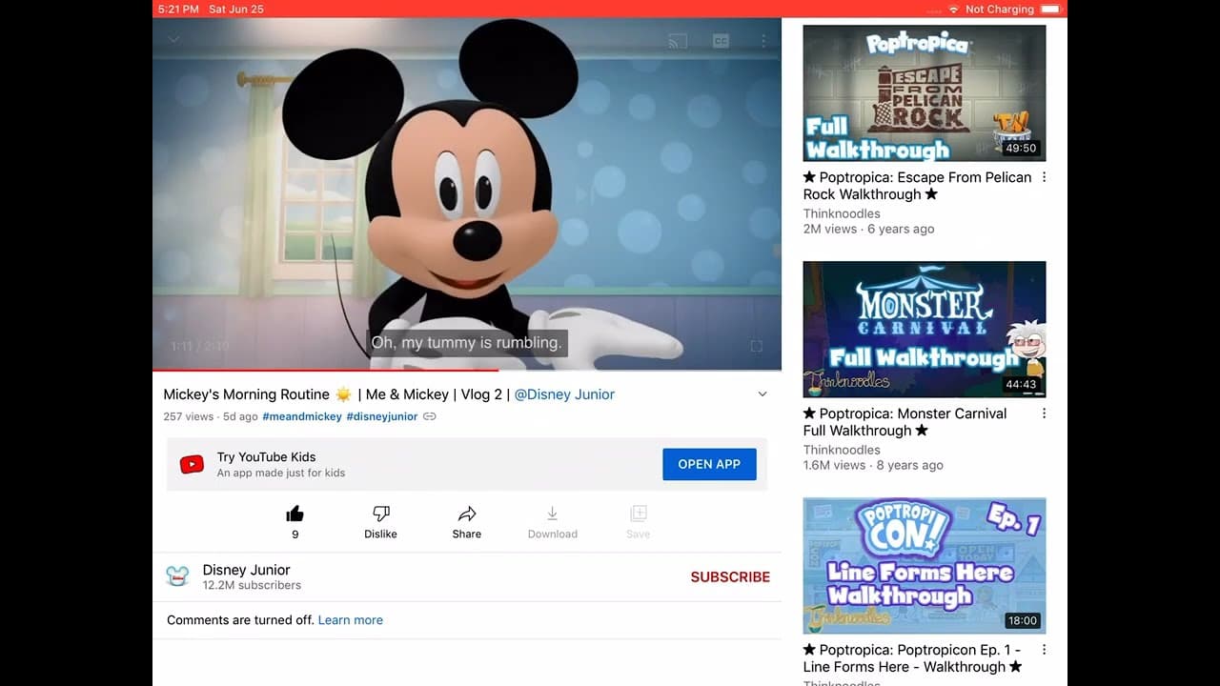Save the video to a playlist

pyautogui.click(x=639, y=521)
